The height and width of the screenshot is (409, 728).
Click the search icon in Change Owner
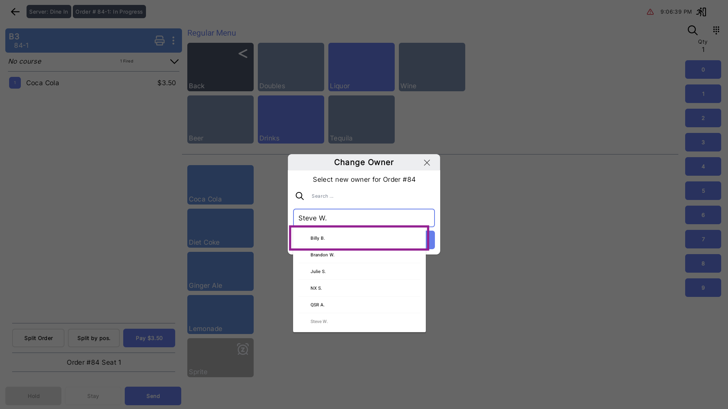click(x=300, y=196)
